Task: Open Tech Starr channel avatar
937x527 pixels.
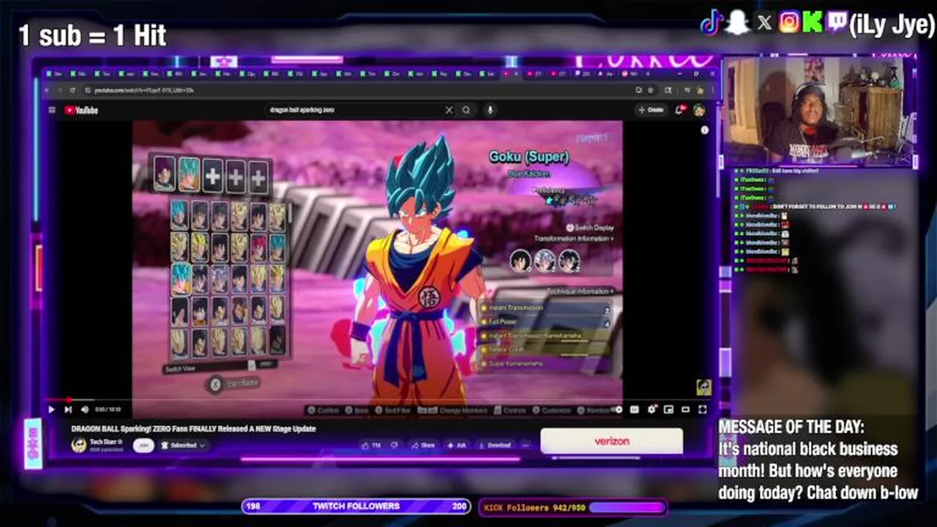Action: coord(78,445)
